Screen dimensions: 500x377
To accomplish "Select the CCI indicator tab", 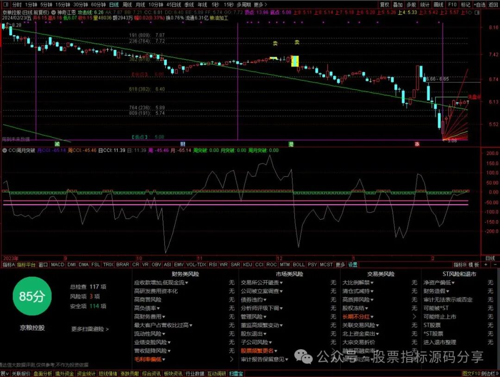I will tap(260, 265).
